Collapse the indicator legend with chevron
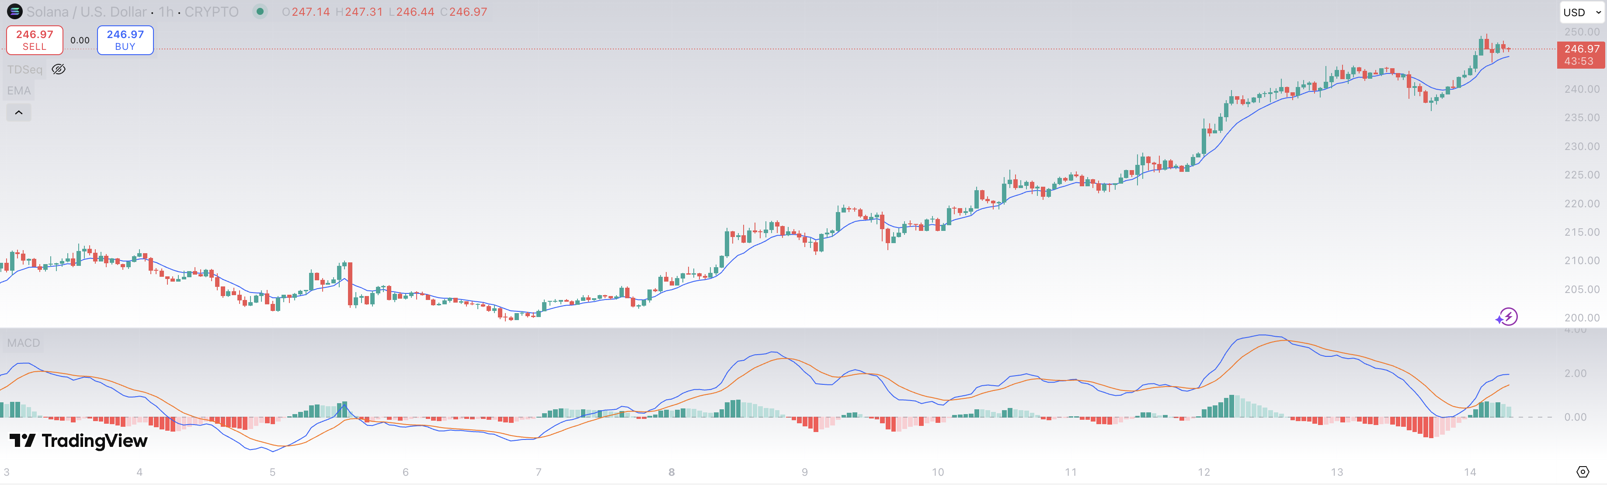This screenshot has width=1607, height=488. [19, 113]
